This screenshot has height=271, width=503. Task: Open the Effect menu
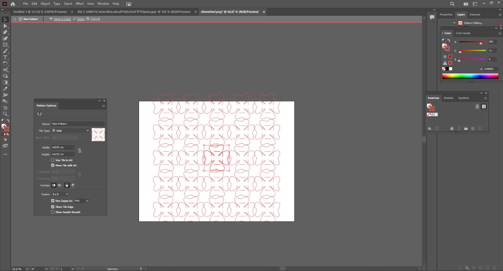[80, 4]
